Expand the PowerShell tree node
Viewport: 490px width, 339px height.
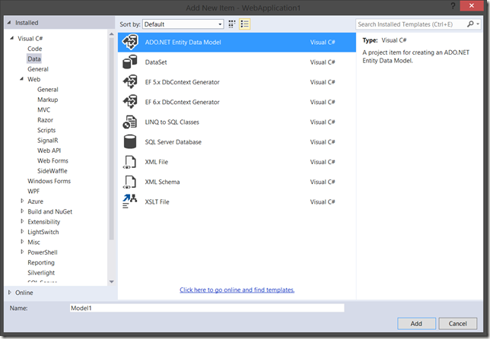[x=22, y=252]
